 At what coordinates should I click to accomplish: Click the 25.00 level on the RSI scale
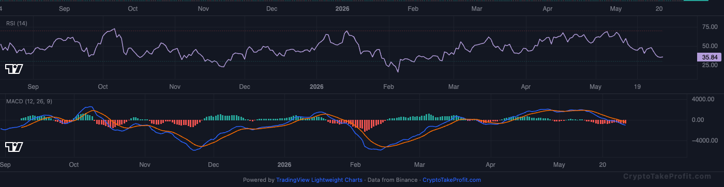(710, 65)
